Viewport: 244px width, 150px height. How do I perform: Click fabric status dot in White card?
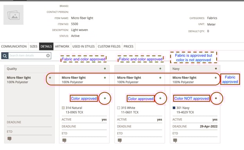click(x=160, y=78)
